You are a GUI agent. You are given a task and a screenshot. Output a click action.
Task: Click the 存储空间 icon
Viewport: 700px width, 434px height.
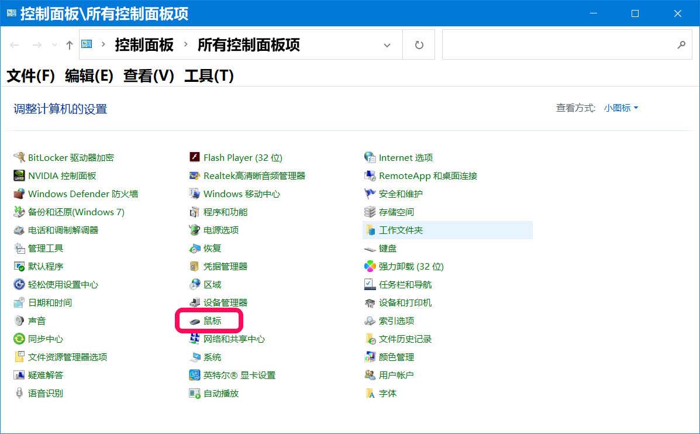[x=370, y=212]
